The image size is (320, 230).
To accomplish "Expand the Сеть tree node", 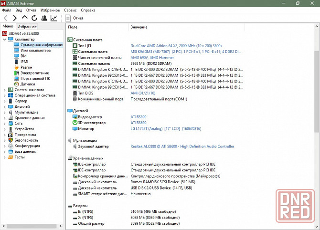I will point(4,124).
